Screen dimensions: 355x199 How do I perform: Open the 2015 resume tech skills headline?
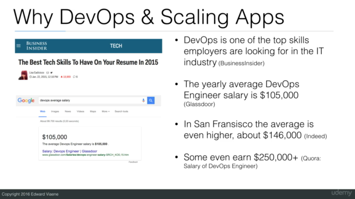88,62
